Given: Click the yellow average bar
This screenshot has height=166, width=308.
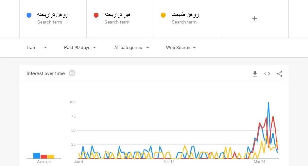Looking at the screenshot, I should (x=51, y=157).
